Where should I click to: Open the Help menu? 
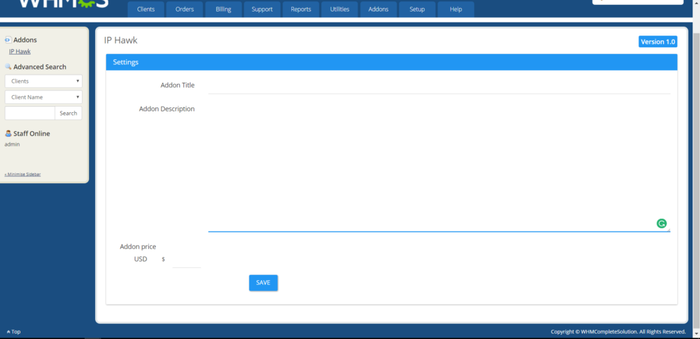click(x=456, y=10)
